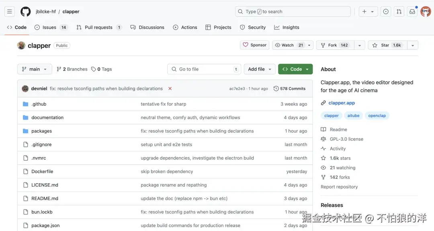Viewport: 434px width, 231px height.
Task: Open the hamburger navigation menu
Action: pos(9,12)
